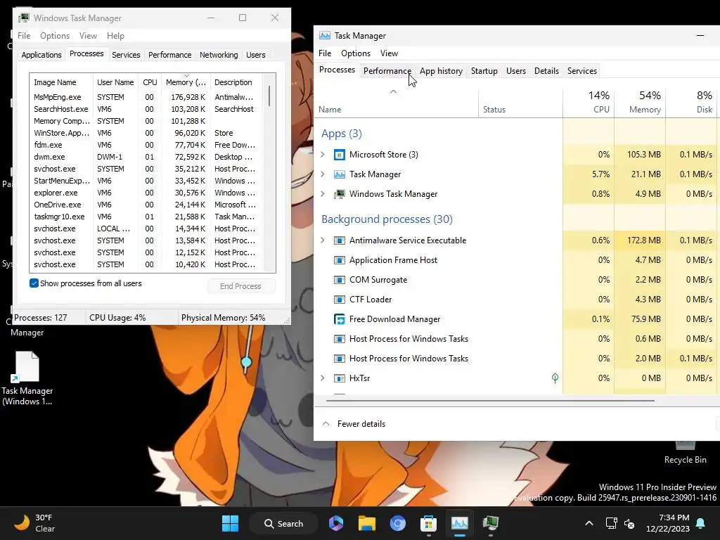Click the COM Surrogate process icon
720x540 pixels.
point(339,280)
